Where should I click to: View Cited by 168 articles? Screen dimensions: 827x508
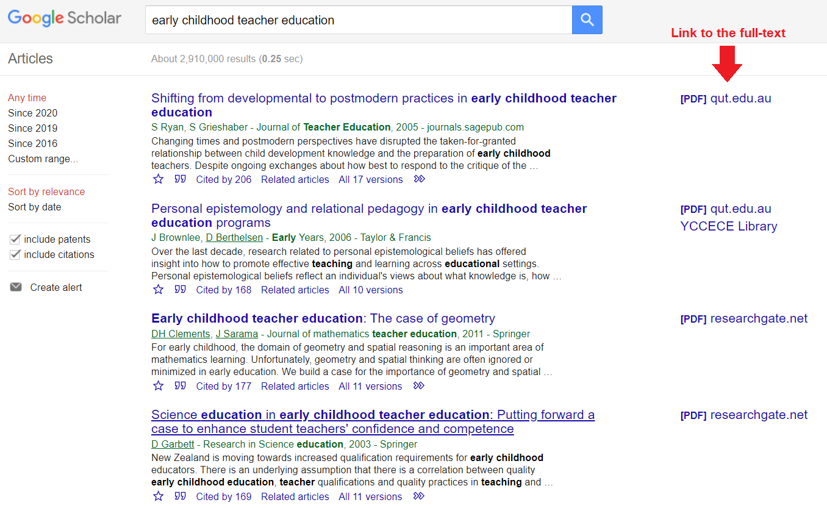click(224, 290)
